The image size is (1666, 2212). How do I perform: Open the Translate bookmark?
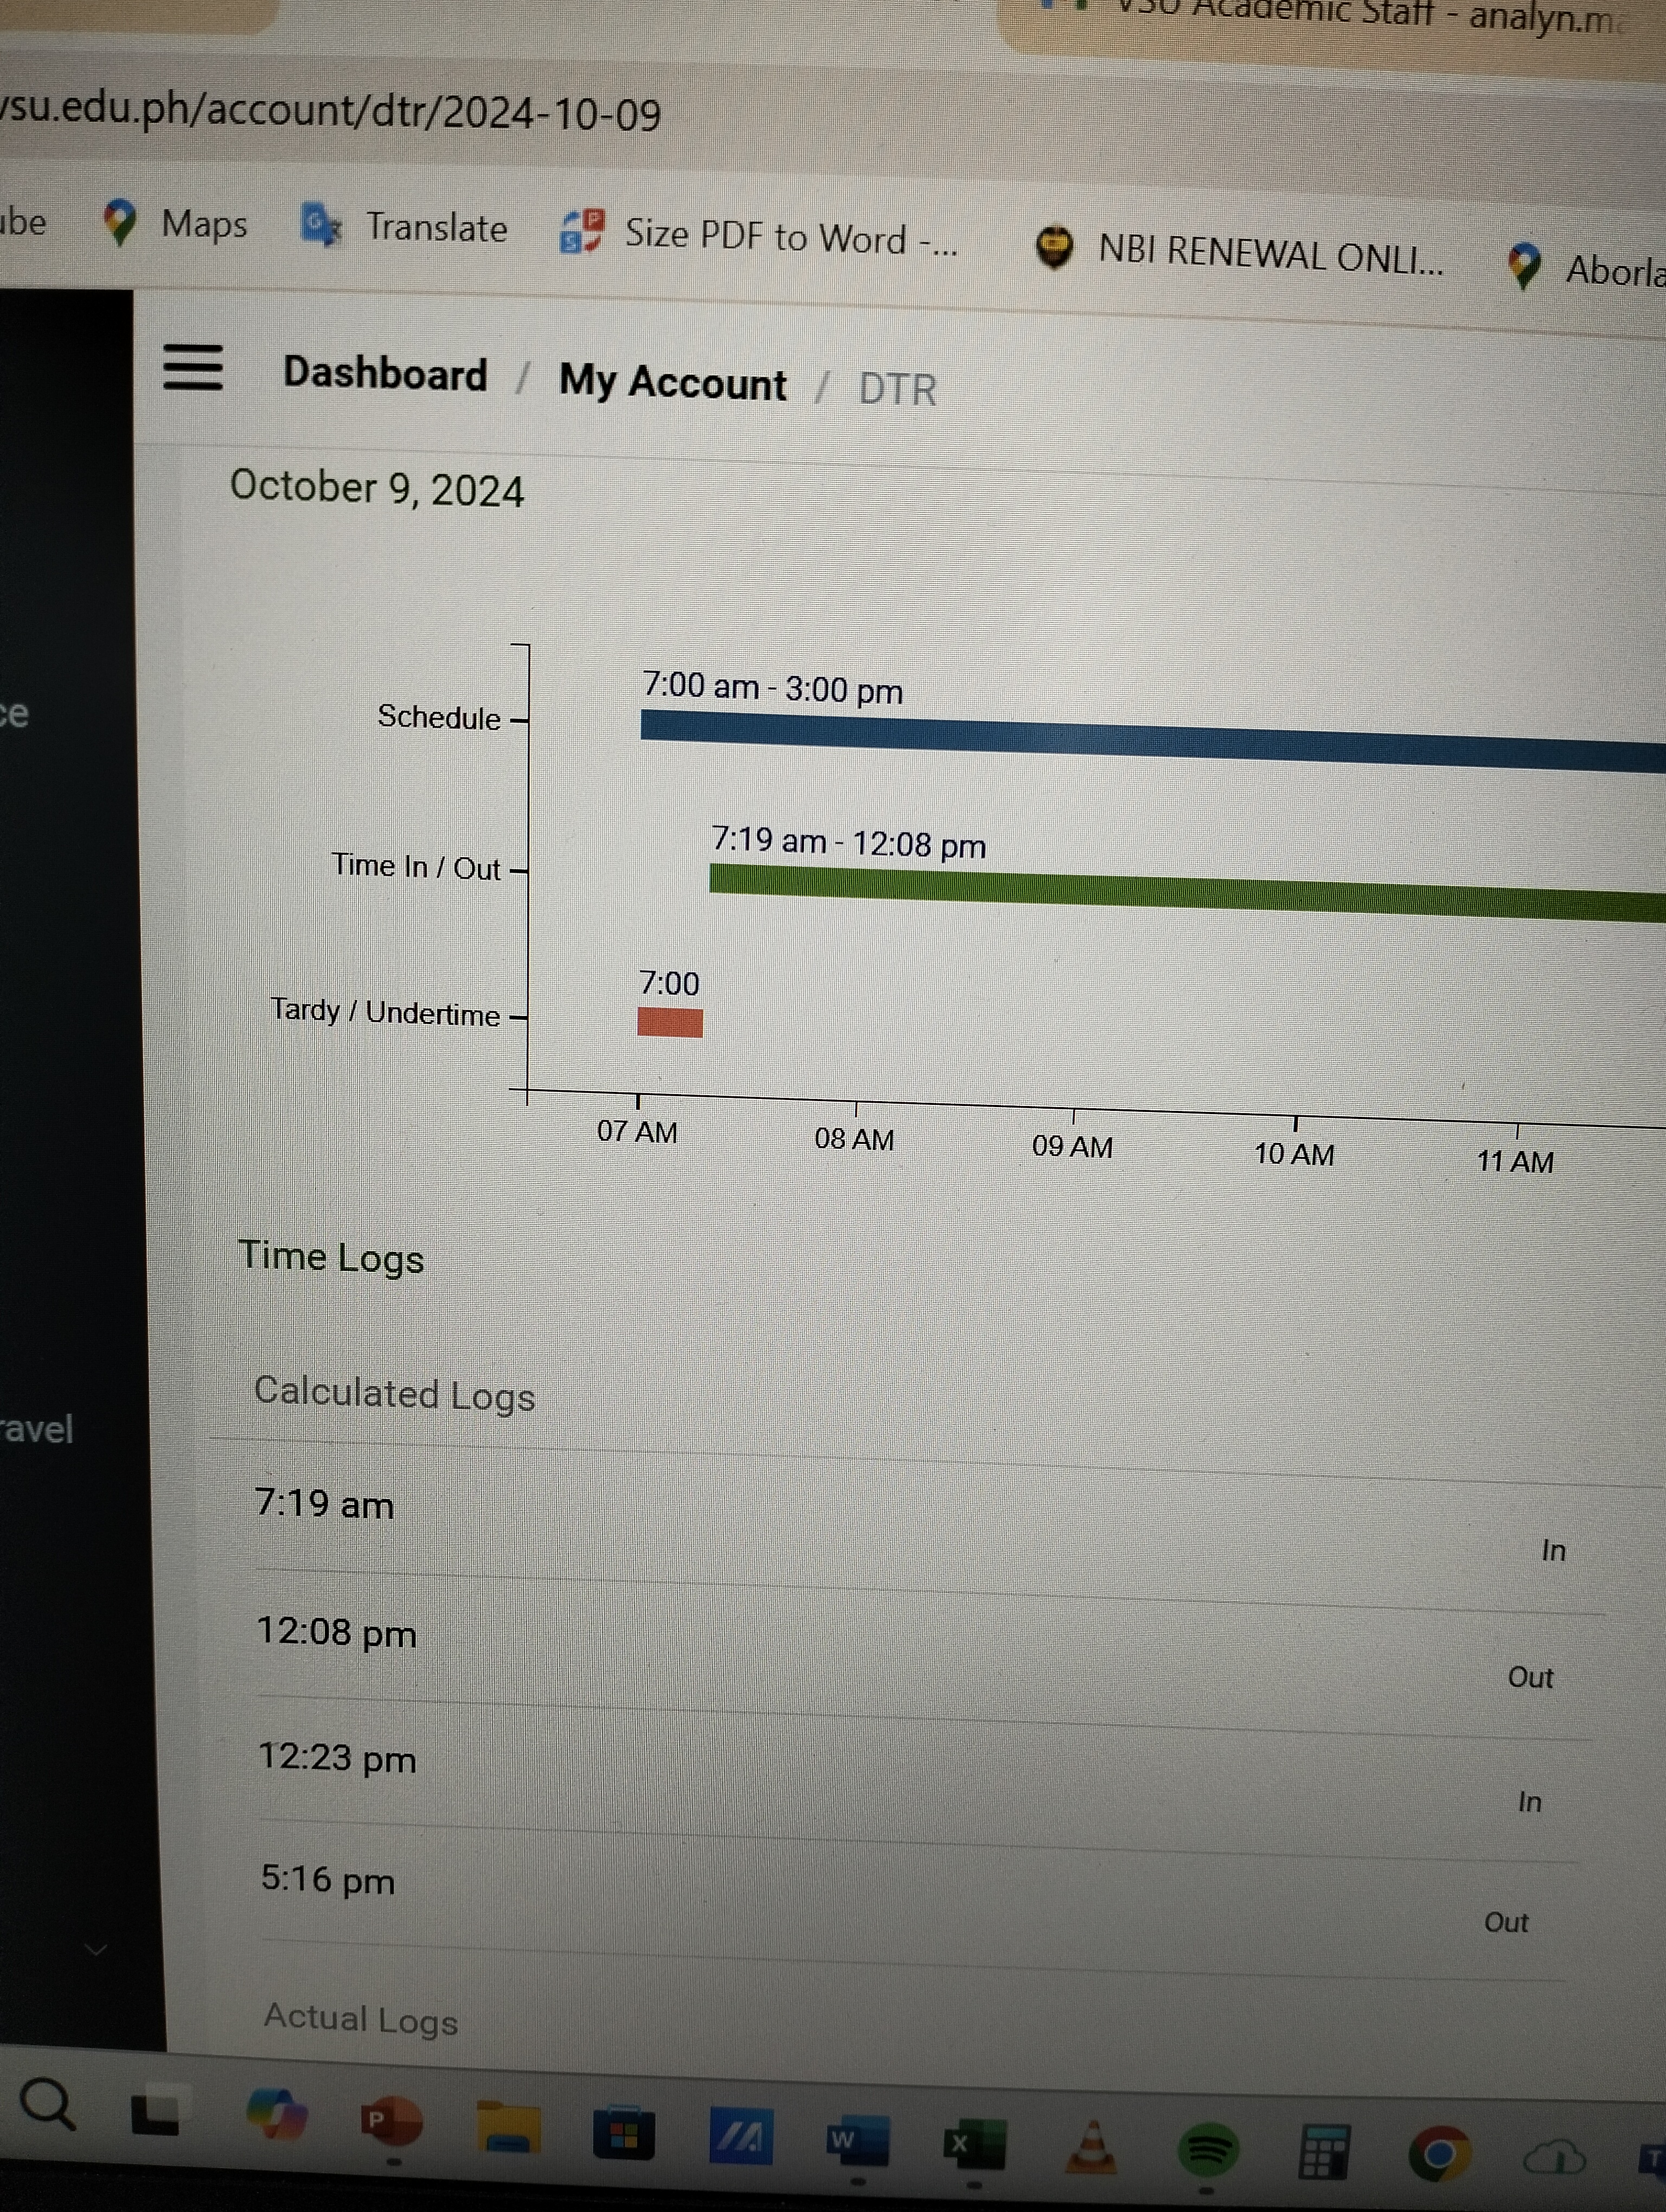[405, 227]
